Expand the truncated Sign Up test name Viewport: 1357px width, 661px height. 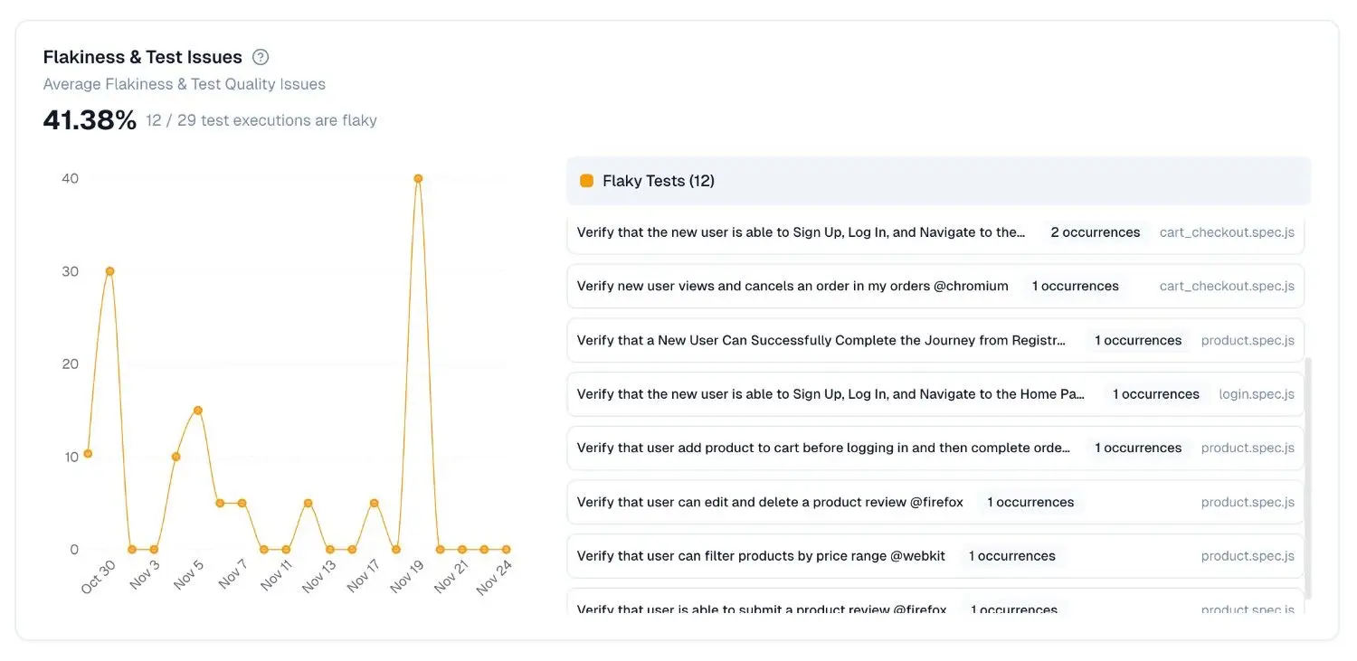tap(801, 232)
